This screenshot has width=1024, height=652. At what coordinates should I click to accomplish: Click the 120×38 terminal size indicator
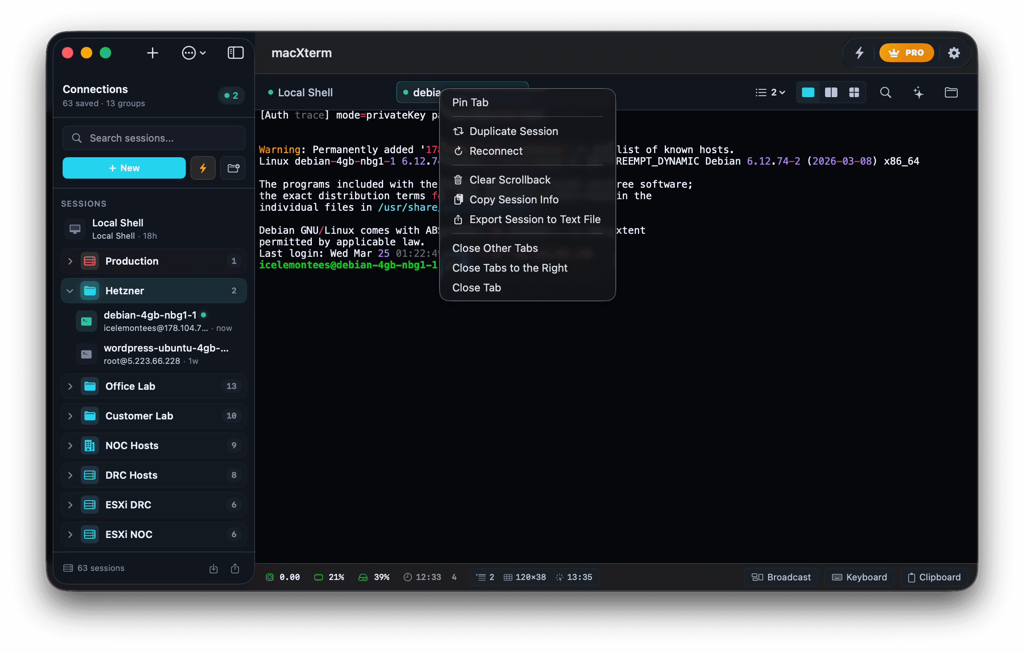point(525,577)
